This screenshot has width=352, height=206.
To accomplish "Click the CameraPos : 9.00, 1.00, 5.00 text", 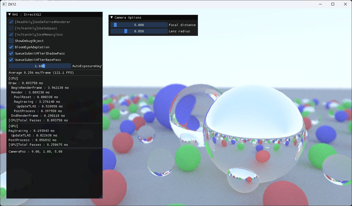I will (x=35, y=151).
